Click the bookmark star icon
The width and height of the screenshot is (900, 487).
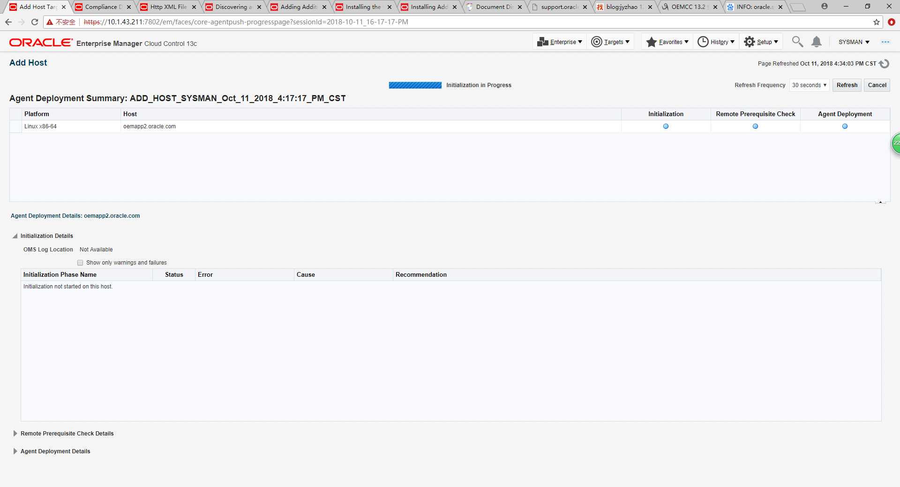pyautogui.click(x=877, y=22)
